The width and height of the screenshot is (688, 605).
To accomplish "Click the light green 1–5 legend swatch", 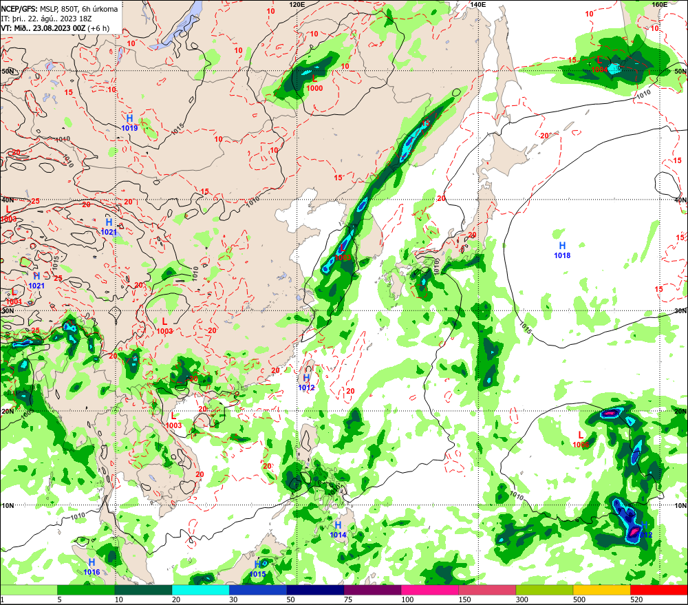I will click(x=28, y=590).
